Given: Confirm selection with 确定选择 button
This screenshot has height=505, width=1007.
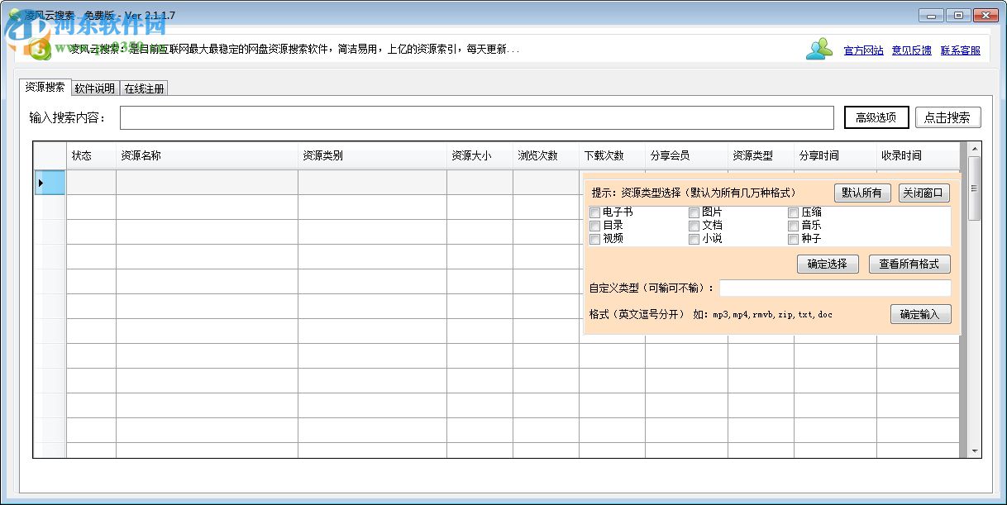Looking at the screenshot, I should coord(826,264).
